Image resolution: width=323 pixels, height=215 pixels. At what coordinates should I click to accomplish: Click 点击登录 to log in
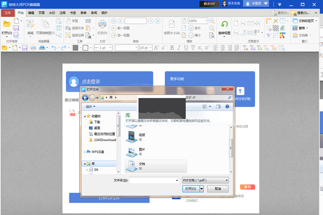point(91,81)
